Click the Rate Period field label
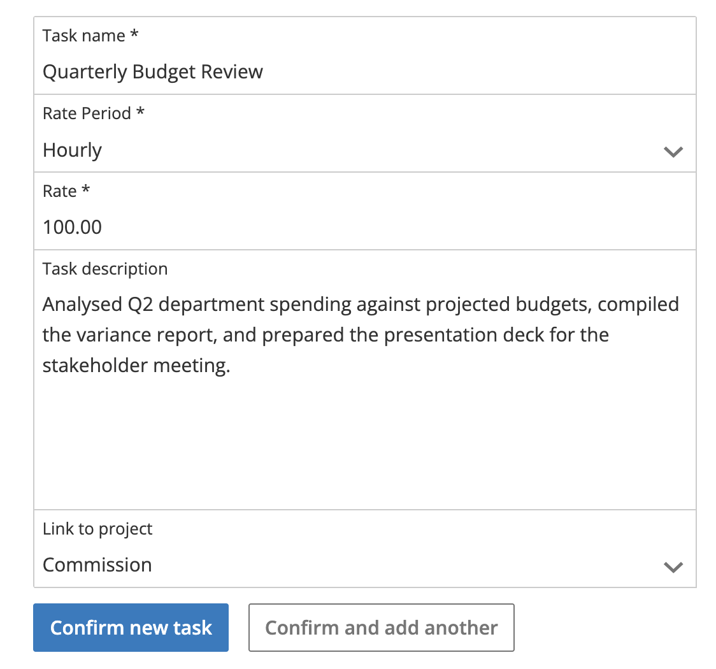 (x=93, y=113)
